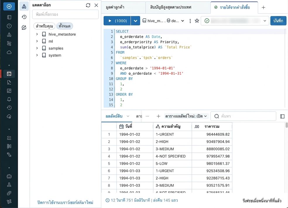Viewport: 288px width, 208px height.
Task: Expand the samples catalog
Action: pos(37,48)
